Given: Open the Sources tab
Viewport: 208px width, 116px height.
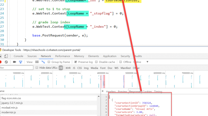Looking at the screenshot, I should (x=32, y=56).
